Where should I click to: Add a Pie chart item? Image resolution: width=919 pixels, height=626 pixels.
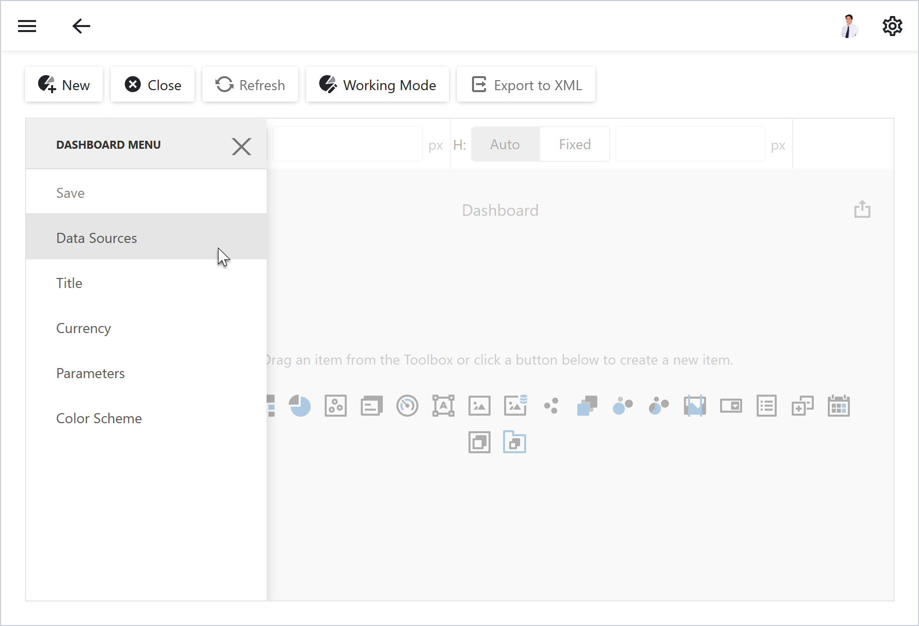point(300,406)
